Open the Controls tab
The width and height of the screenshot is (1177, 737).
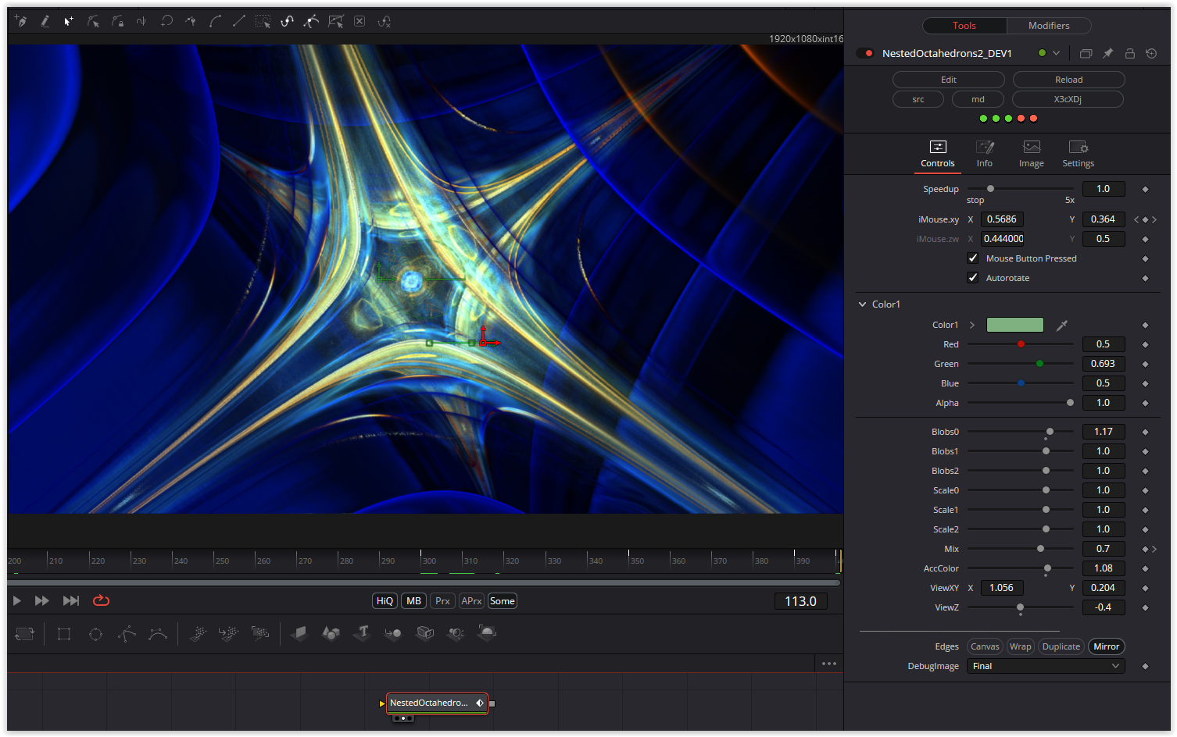(x=938, y=155)
